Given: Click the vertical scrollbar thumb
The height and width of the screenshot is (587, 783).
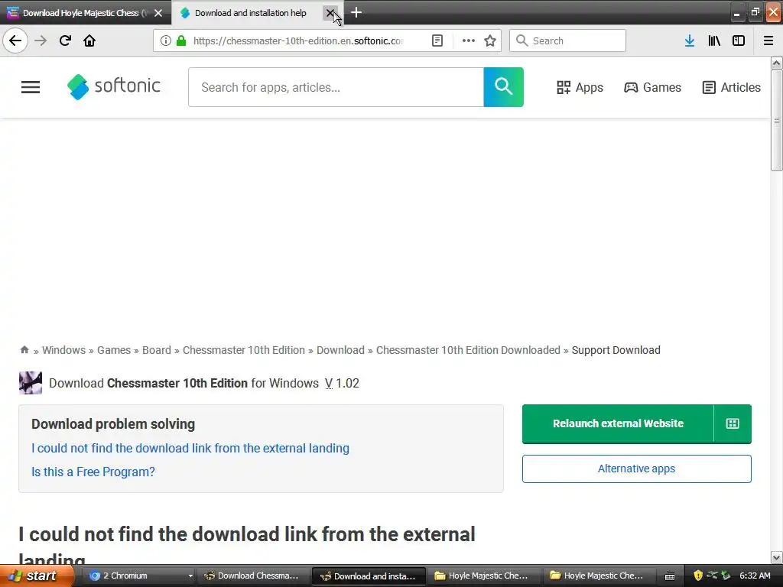Looking at the screenshot, I should (x=777, y=120).
